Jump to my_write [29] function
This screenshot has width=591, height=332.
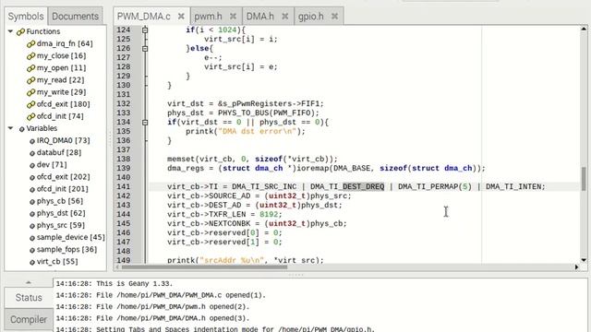pyautogui.click(x=61, y=92)
